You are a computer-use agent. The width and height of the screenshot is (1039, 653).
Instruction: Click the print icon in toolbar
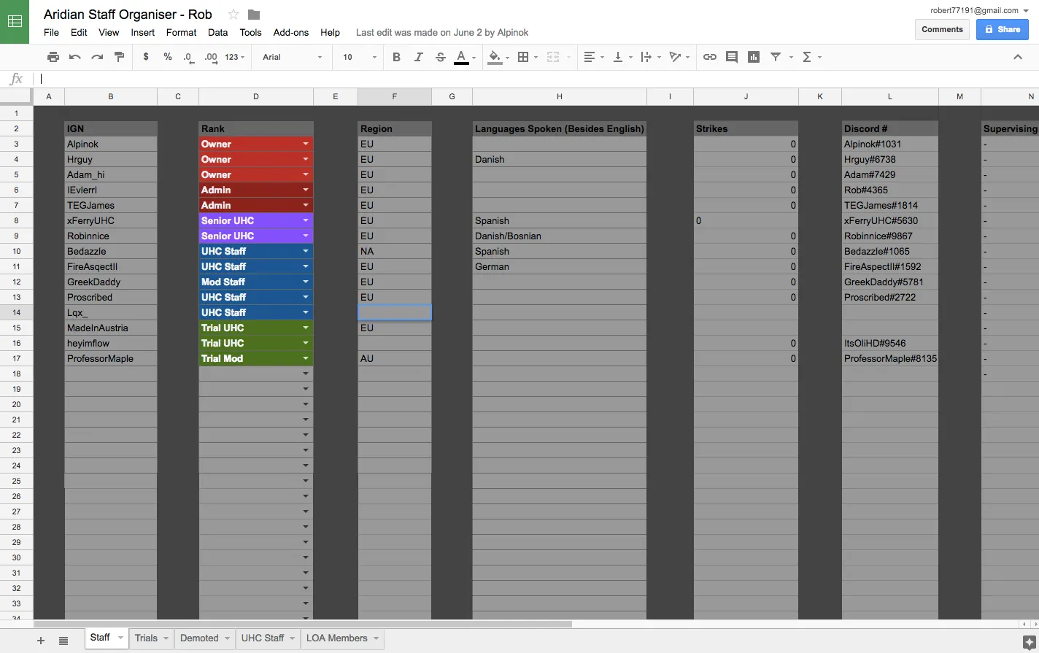click(53, 57)
